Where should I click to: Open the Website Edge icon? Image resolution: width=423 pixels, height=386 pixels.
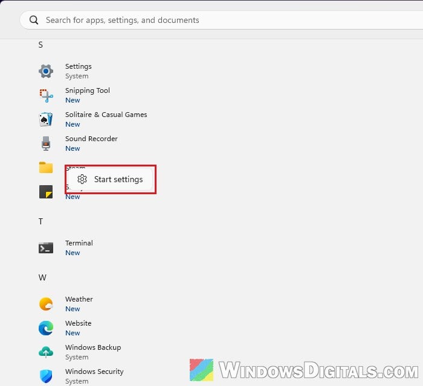(x=46, y=328)
